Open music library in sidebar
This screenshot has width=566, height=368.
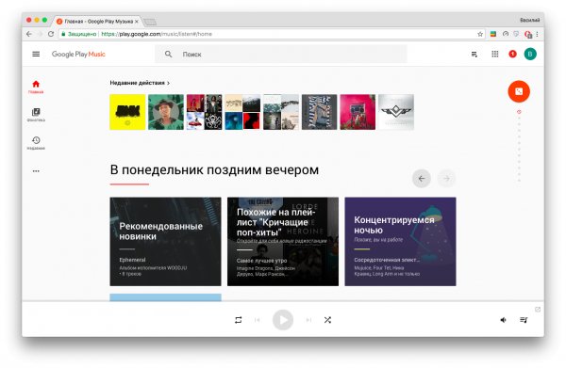[x=36, y=115]
